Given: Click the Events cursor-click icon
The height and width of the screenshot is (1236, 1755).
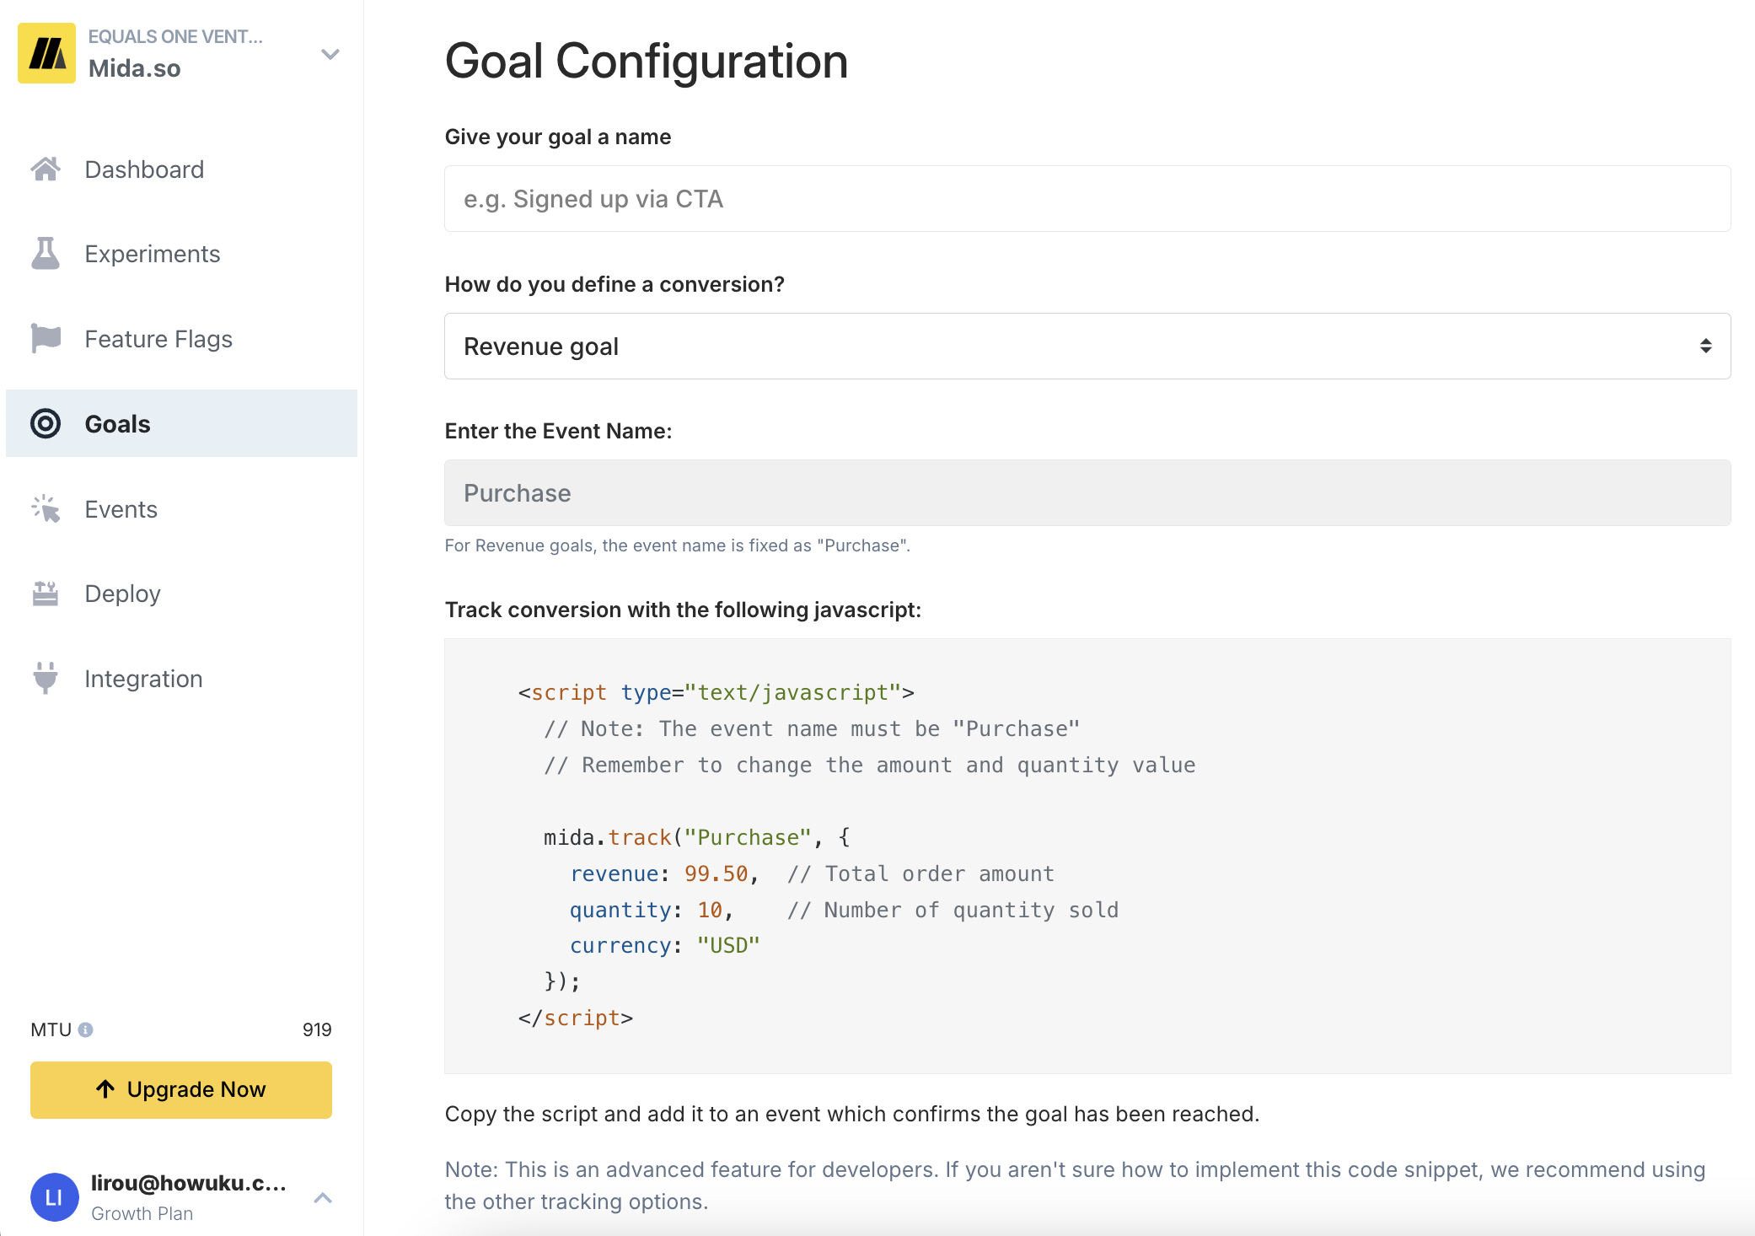Looking at the screenshot, I should [x=46, y=508].
